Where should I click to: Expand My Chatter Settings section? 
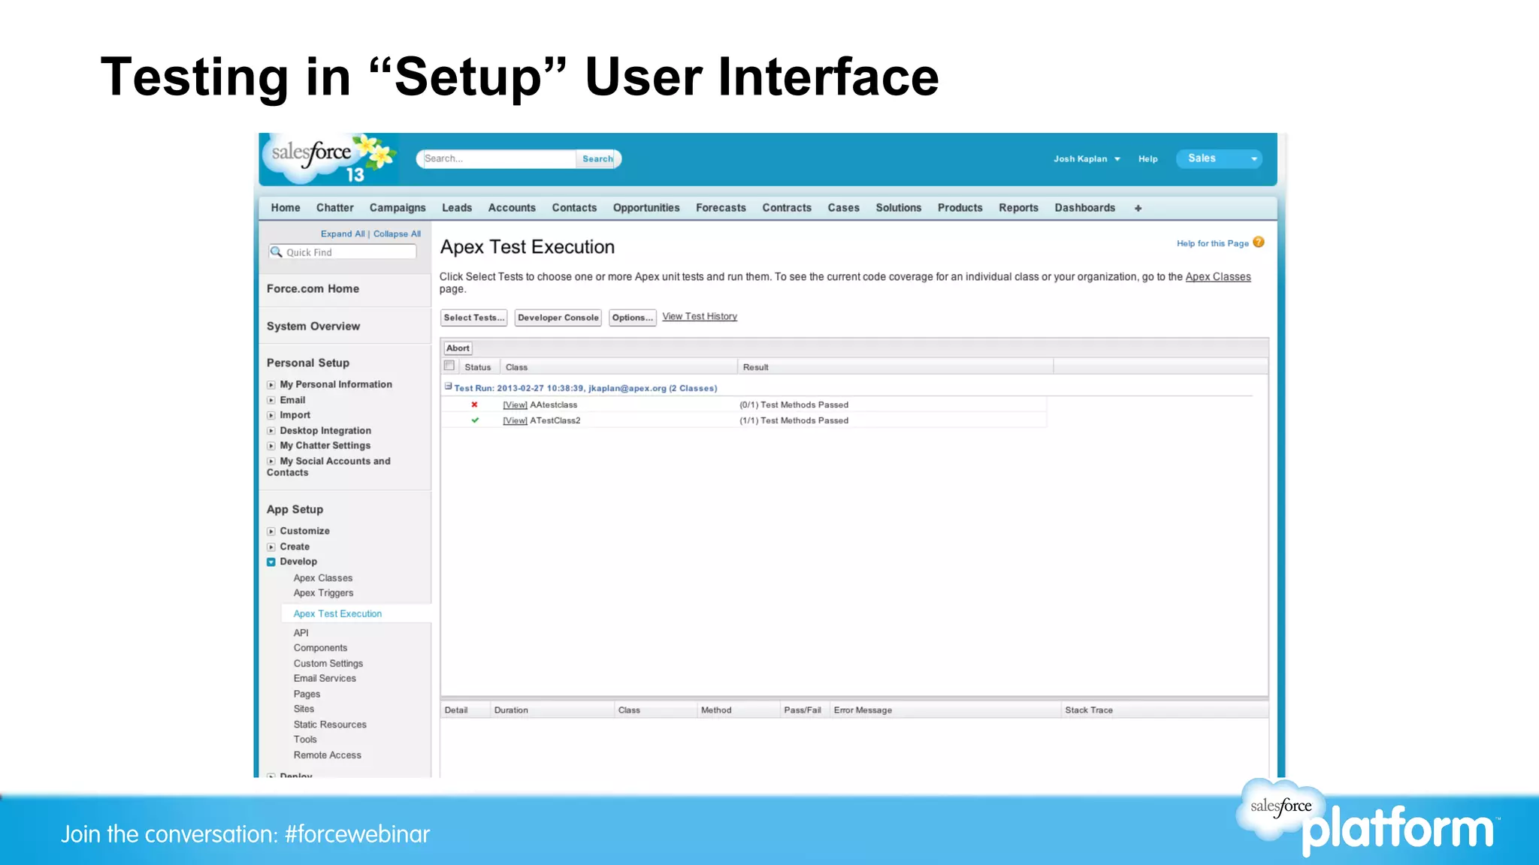pos(271,446)
